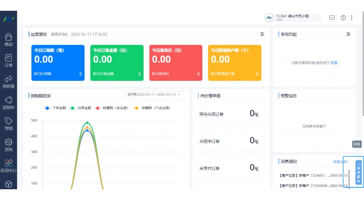Screen dimensions: 364x200
Task: Open the help question-mark icon
Action: point(343,18)
